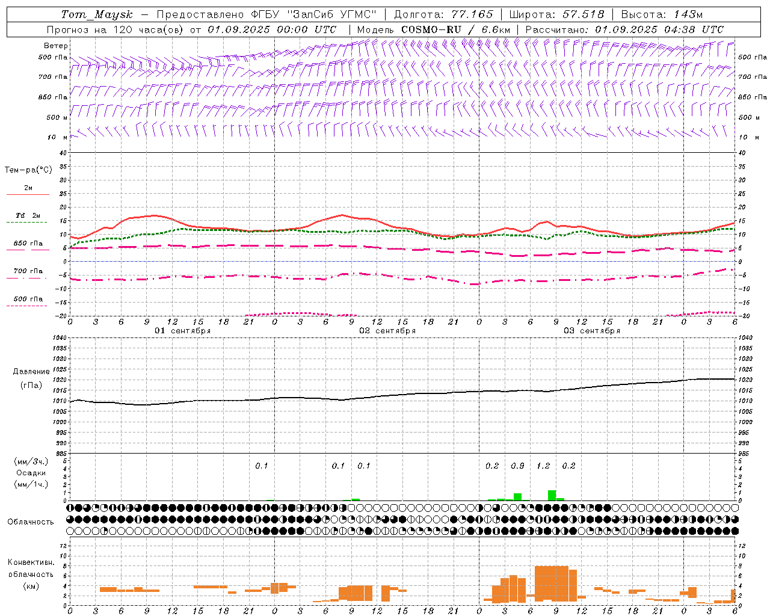Click the '850 гПа' temperature legend entry
The width and height of the screenshot is (770, 616).
click(x=28, y=244)
